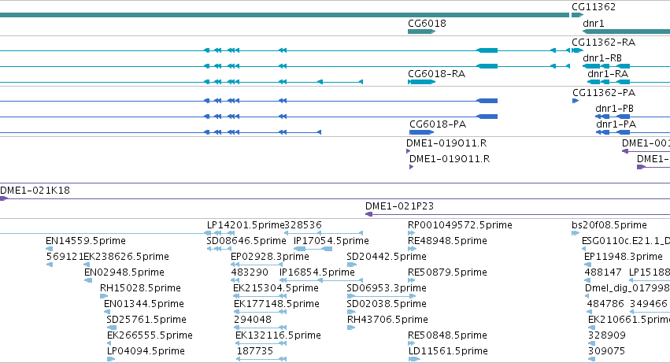670x363 pixels.
Task: Open the RE48948.5prime EST label
Action: click(447, 241)
